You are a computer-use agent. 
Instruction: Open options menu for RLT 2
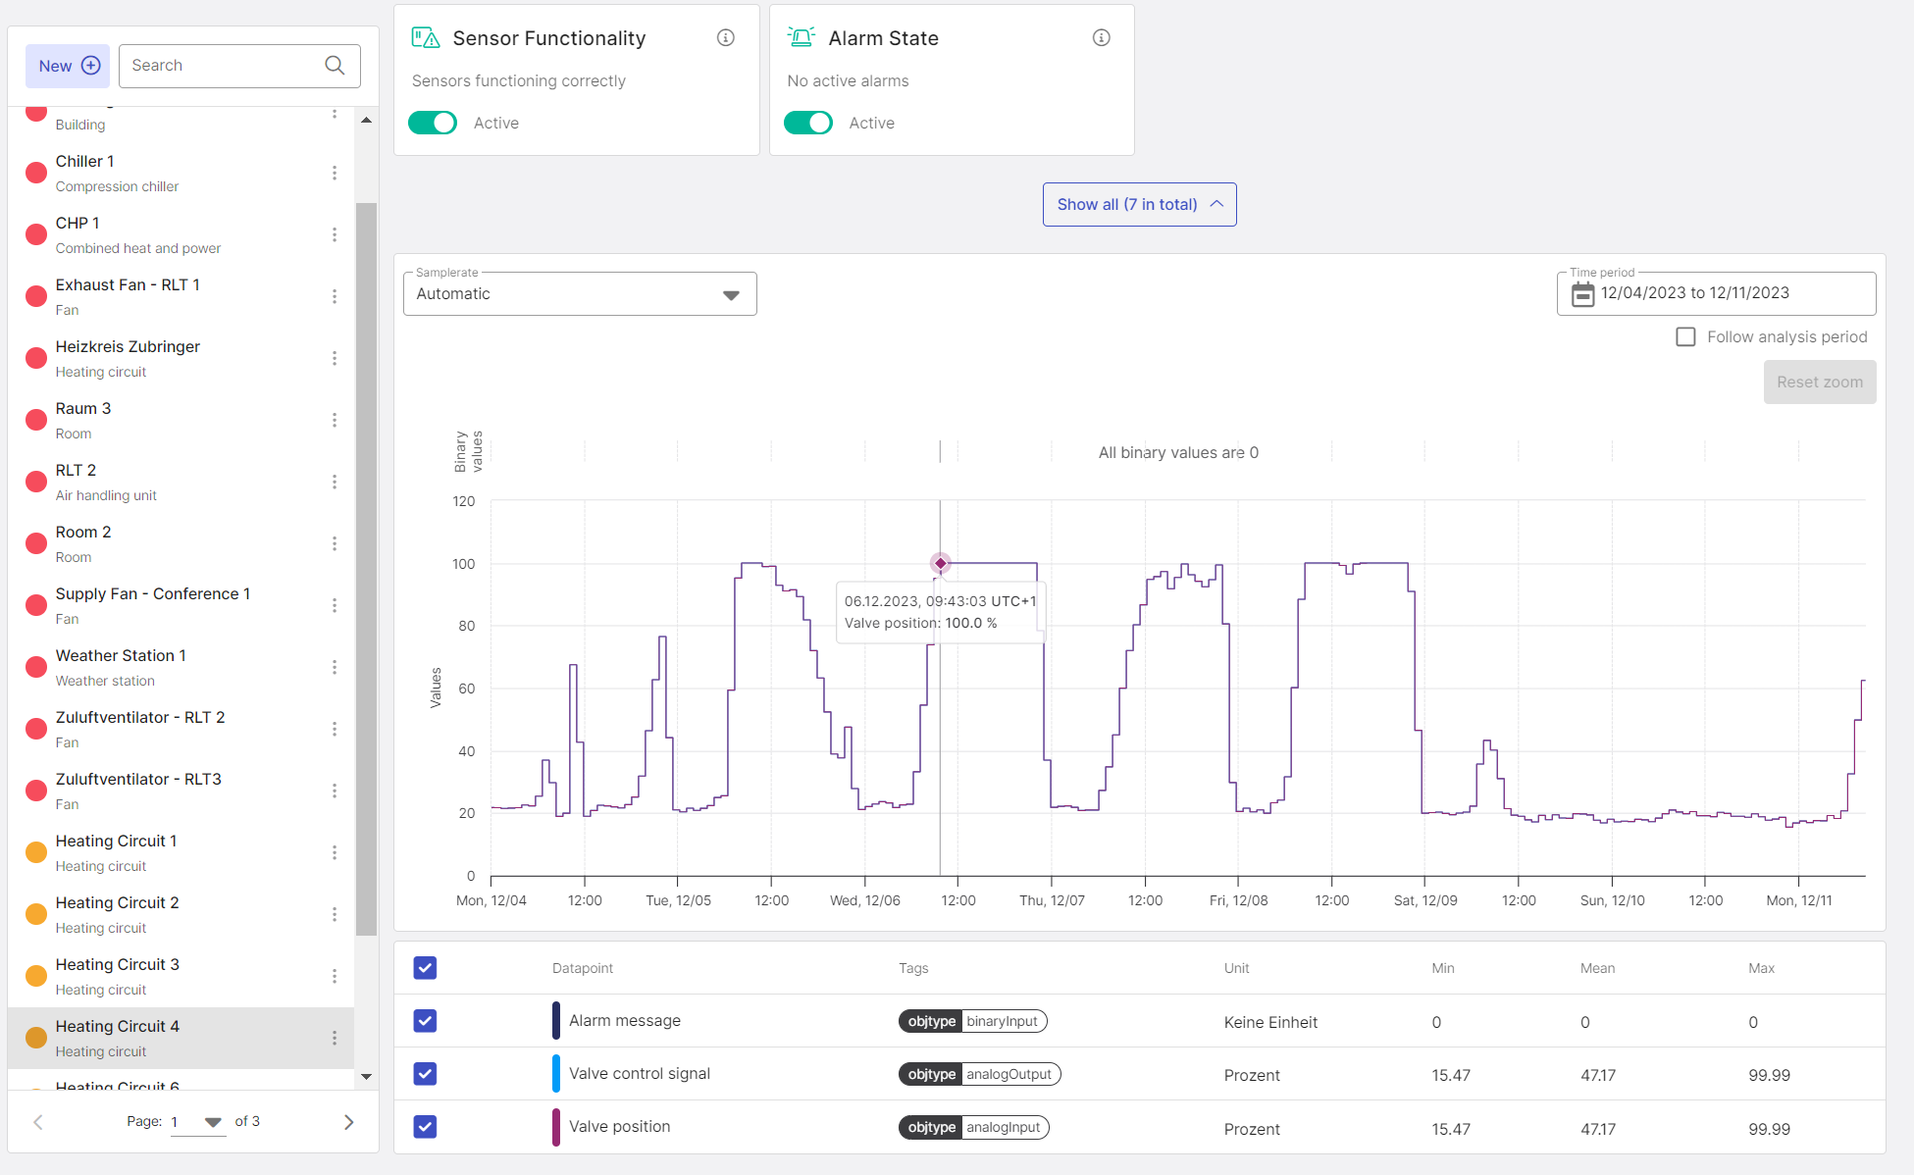click(335, 482)
